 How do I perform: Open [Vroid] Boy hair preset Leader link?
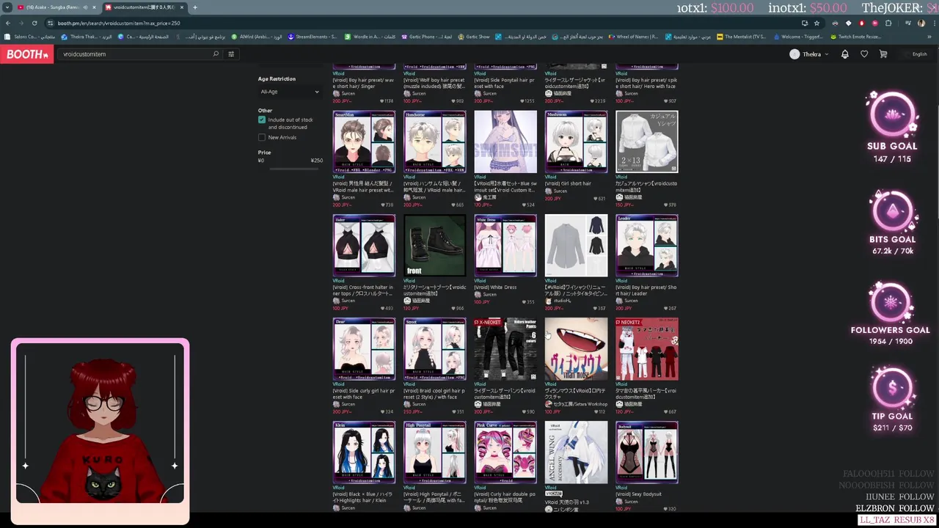pos(646,290)
